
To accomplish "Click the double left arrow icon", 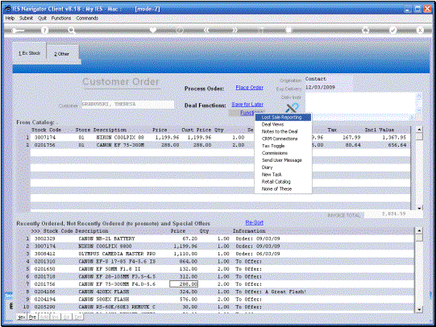I will click(206, 30).
